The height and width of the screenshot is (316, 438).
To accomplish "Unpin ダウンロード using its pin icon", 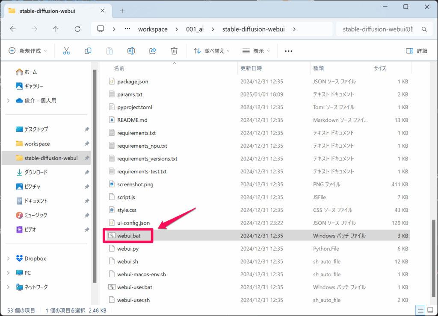I will coord(87,173).
